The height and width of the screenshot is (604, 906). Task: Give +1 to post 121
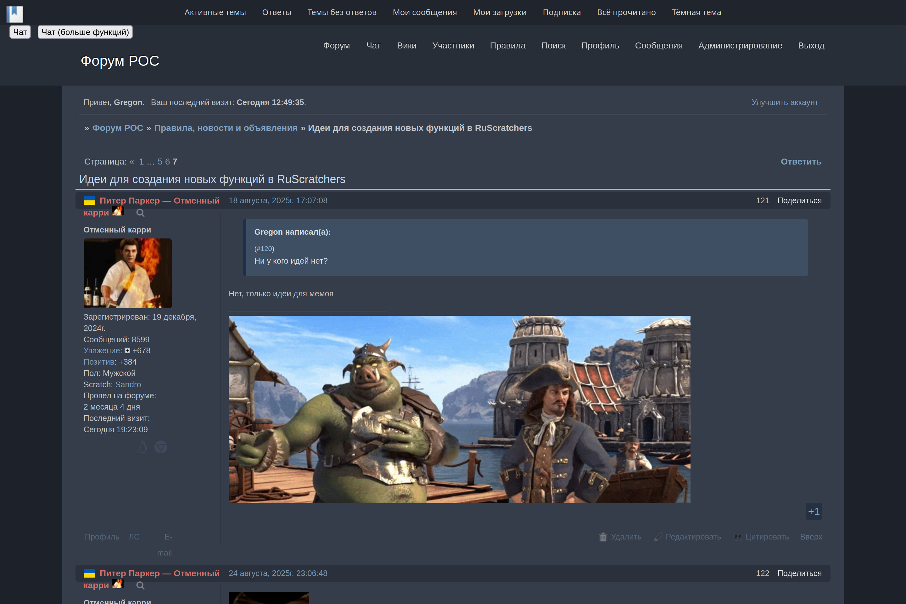click(814, 511)
